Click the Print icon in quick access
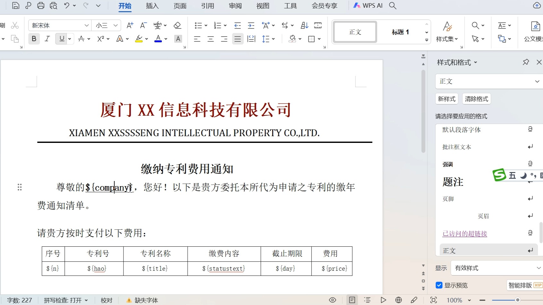Image resolution: width=543 pixels, height=305 pixels. click(x=41, y=5)
